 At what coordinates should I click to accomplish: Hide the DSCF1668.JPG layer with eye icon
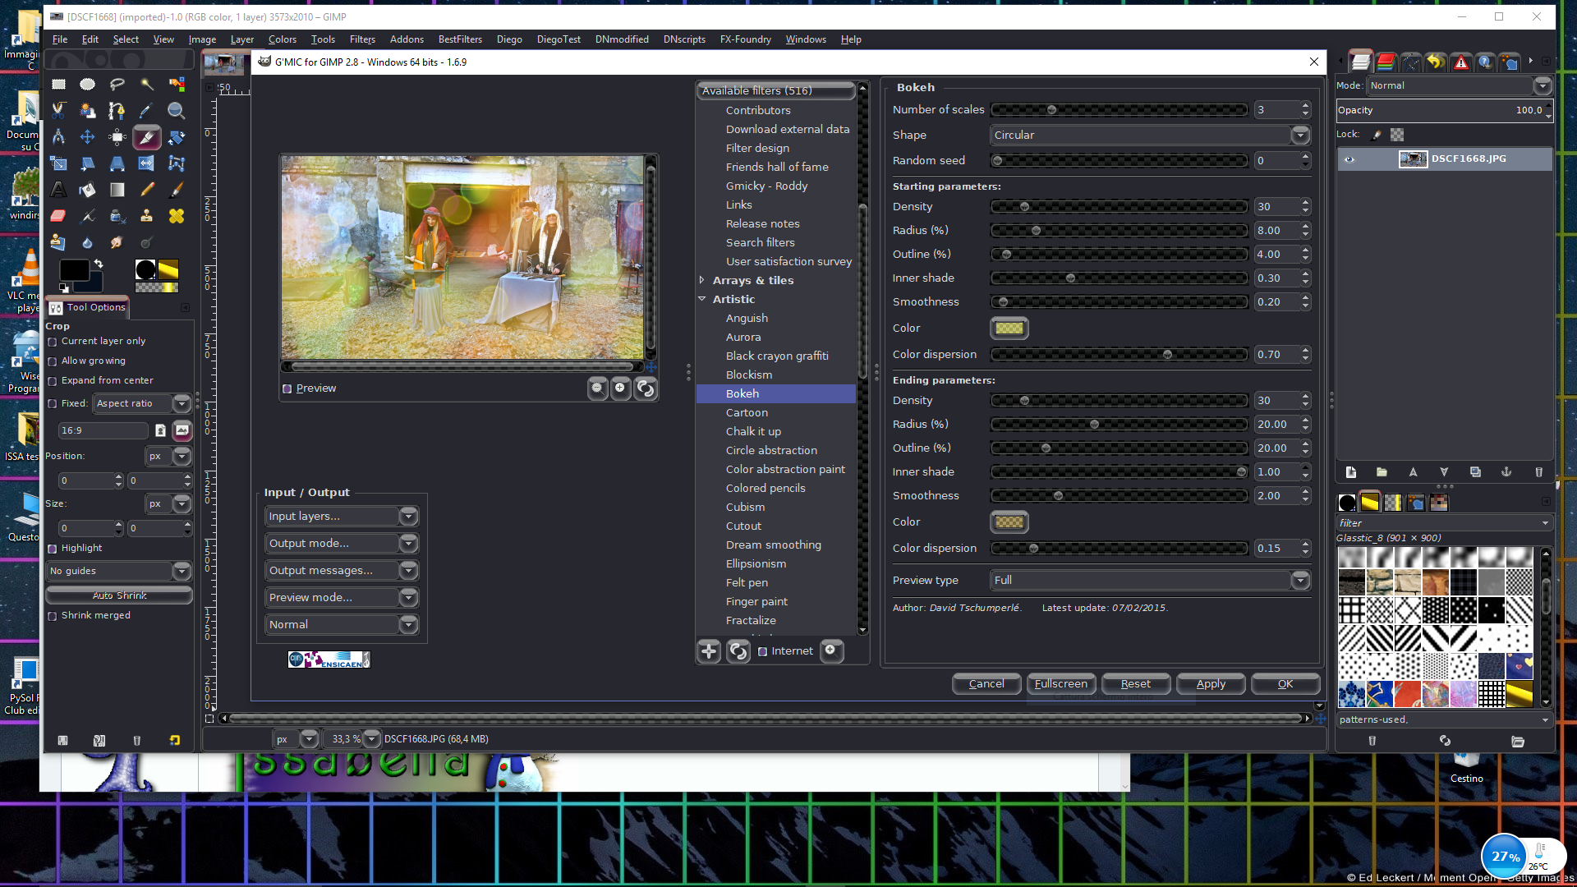pyautogui.click(x=1349, y=159)
